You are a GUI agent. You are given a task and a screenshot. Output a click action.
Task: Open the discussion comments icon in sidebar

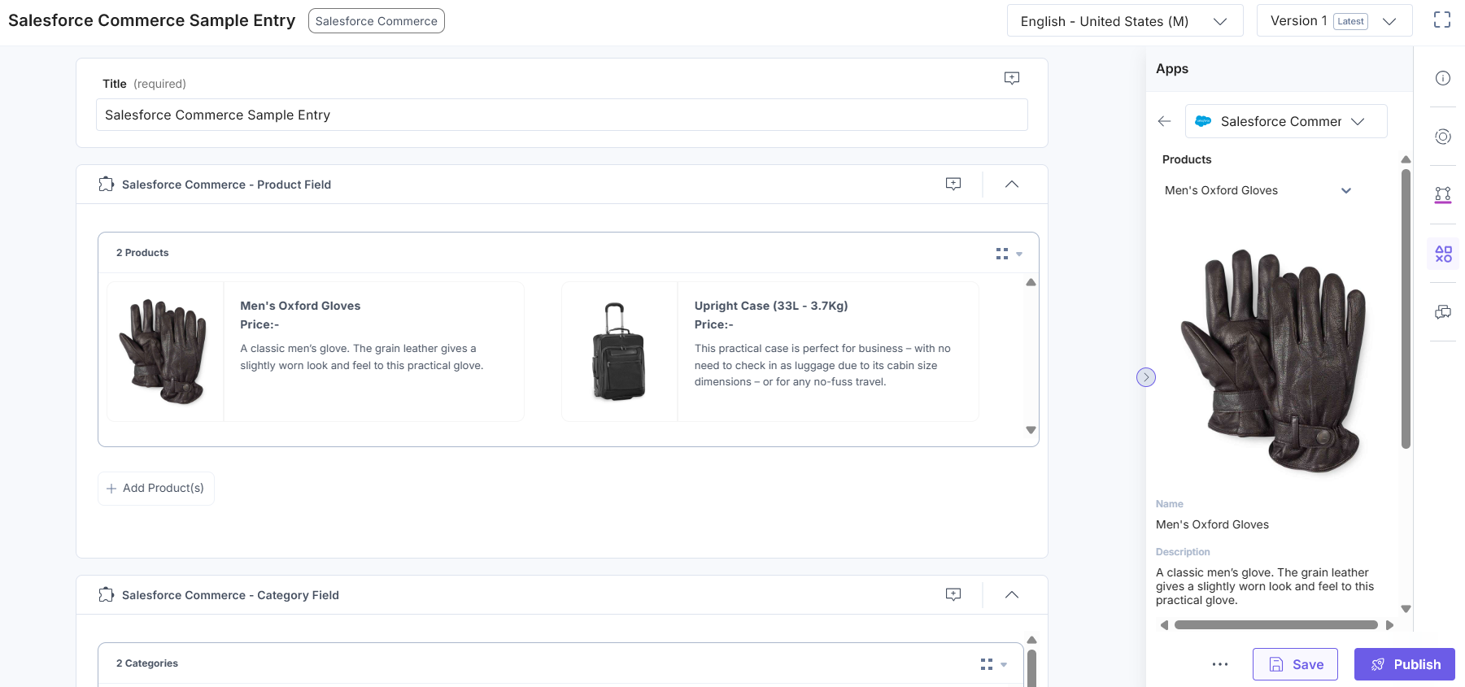pyautogui.click(x=1442, y=312)
